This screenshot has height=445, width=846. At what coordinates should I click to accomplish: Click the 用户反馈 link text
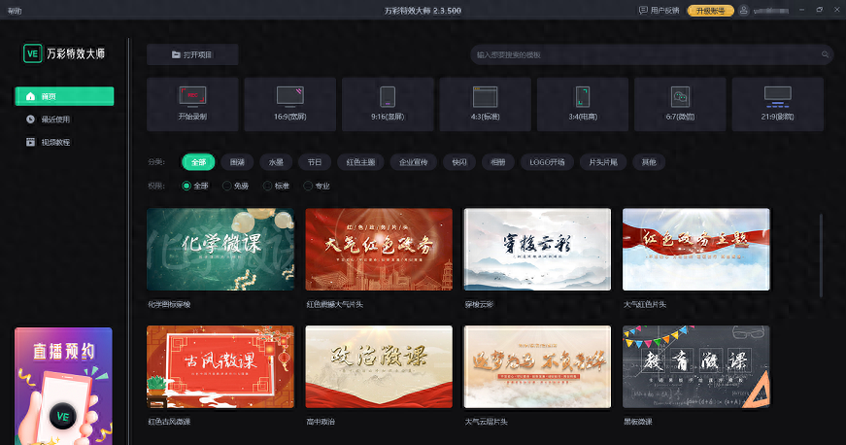tap(664, 11)
